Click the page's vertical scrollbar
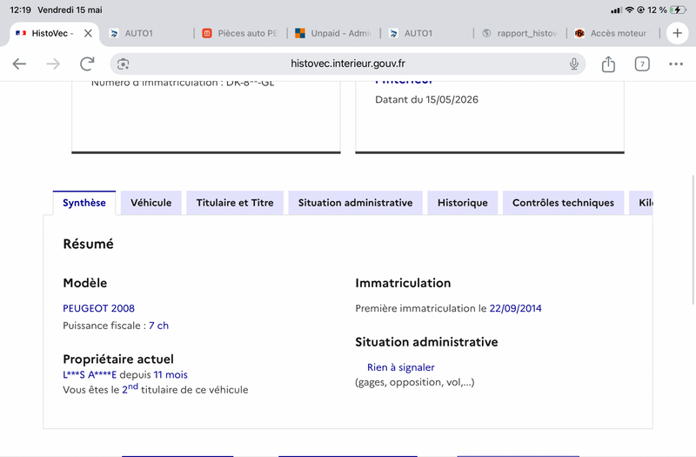The height and width of the screenshot is (457, 696). [693, 240]
